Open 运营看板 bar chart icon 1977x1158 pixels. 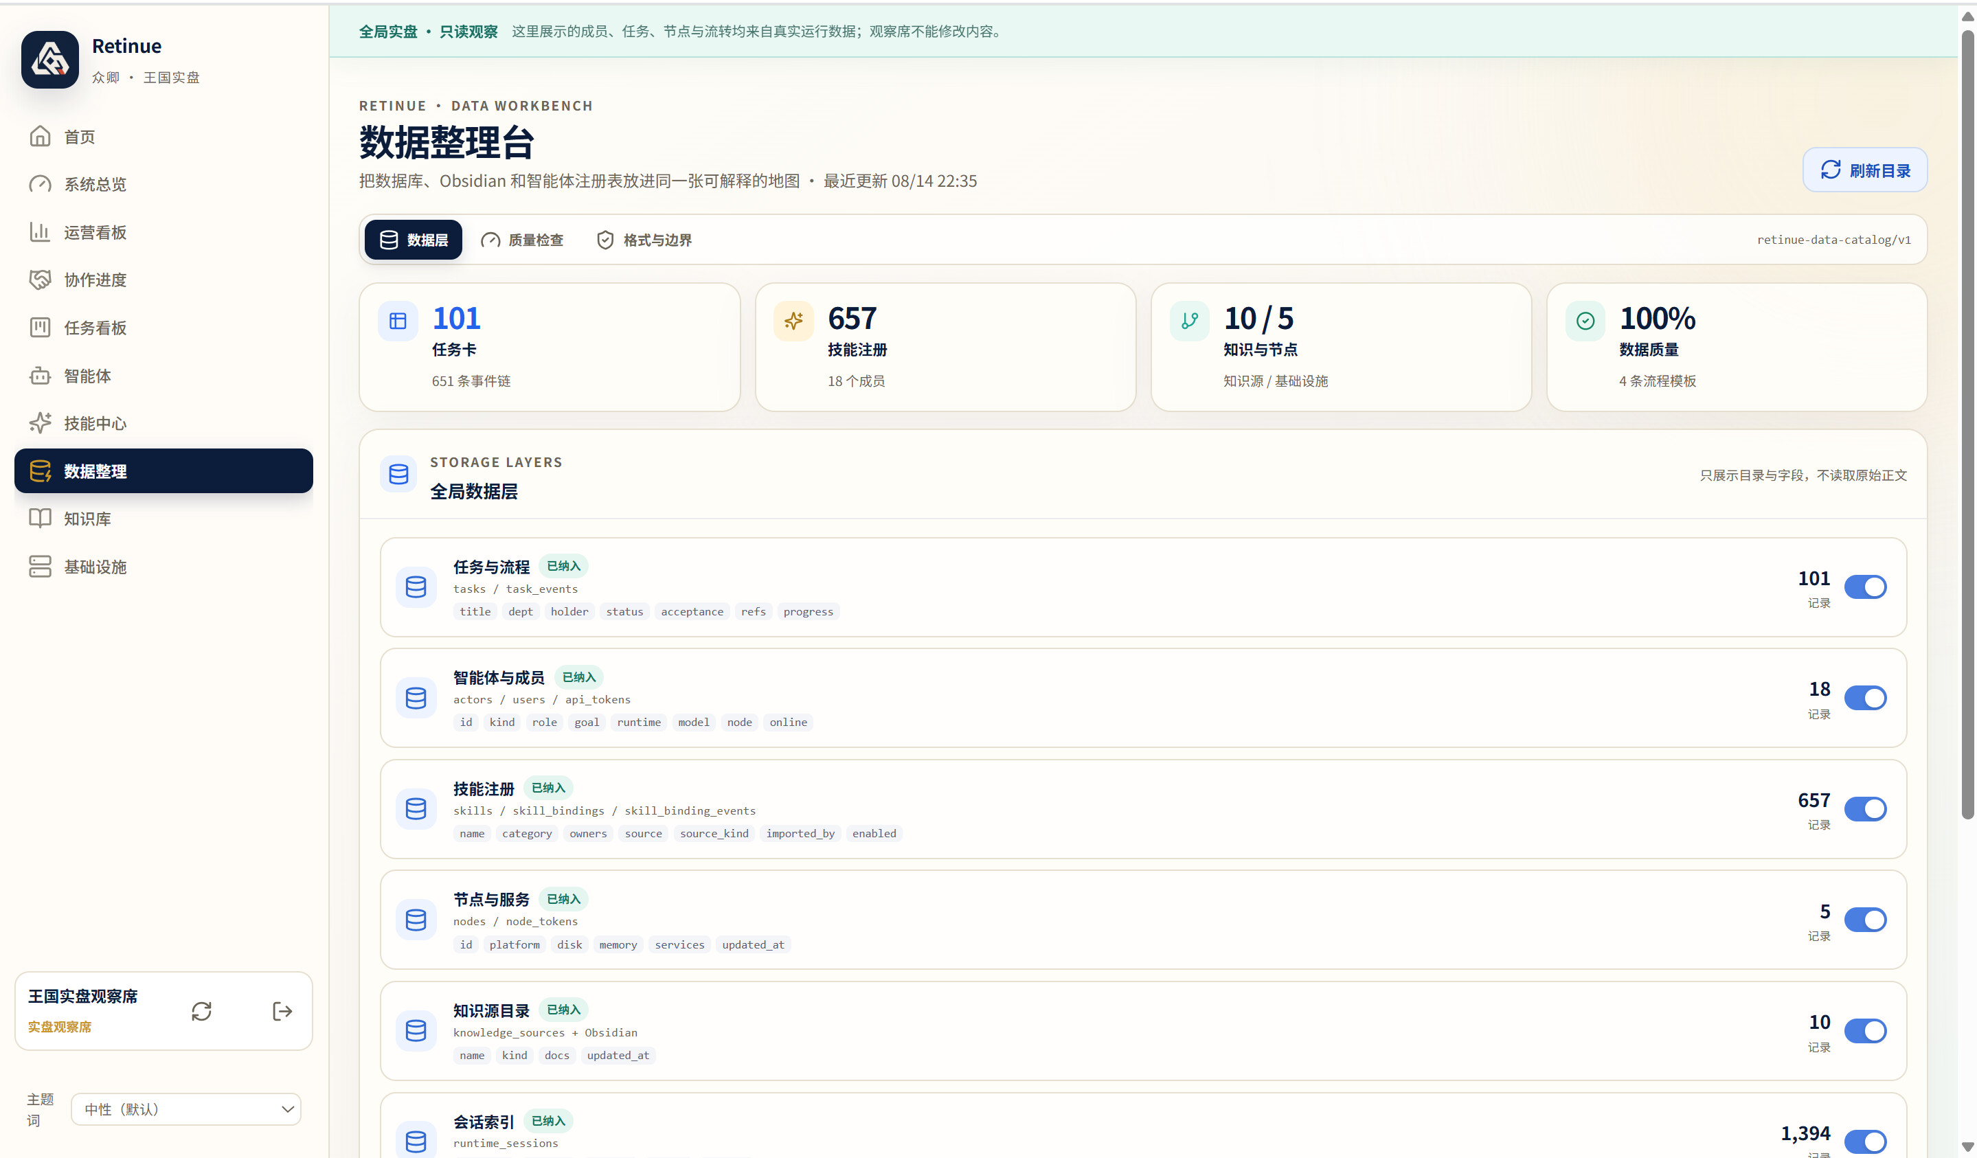(x=40, y=232)
